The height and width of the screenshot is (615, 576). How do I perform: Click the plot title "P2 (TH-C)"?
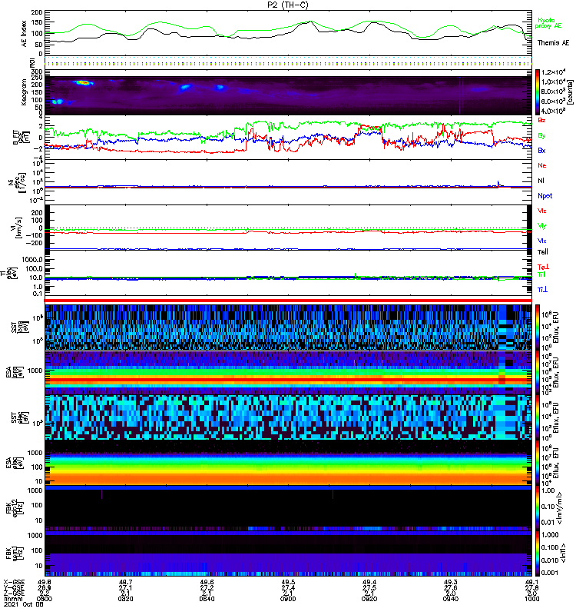(x=288, y=5)
